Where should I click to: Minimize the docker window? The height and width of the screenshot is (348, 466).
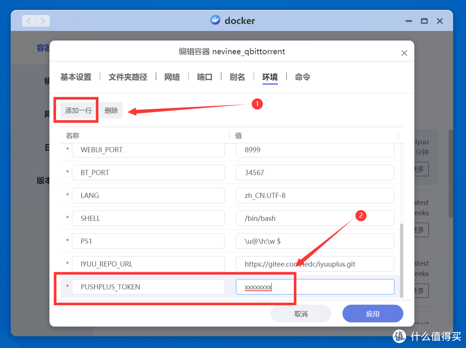coord(409,21)
